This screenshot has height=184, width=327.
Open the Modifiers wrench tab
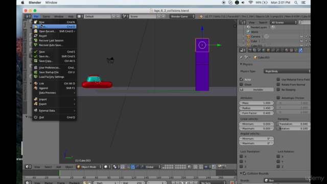(x=277, y=50)
